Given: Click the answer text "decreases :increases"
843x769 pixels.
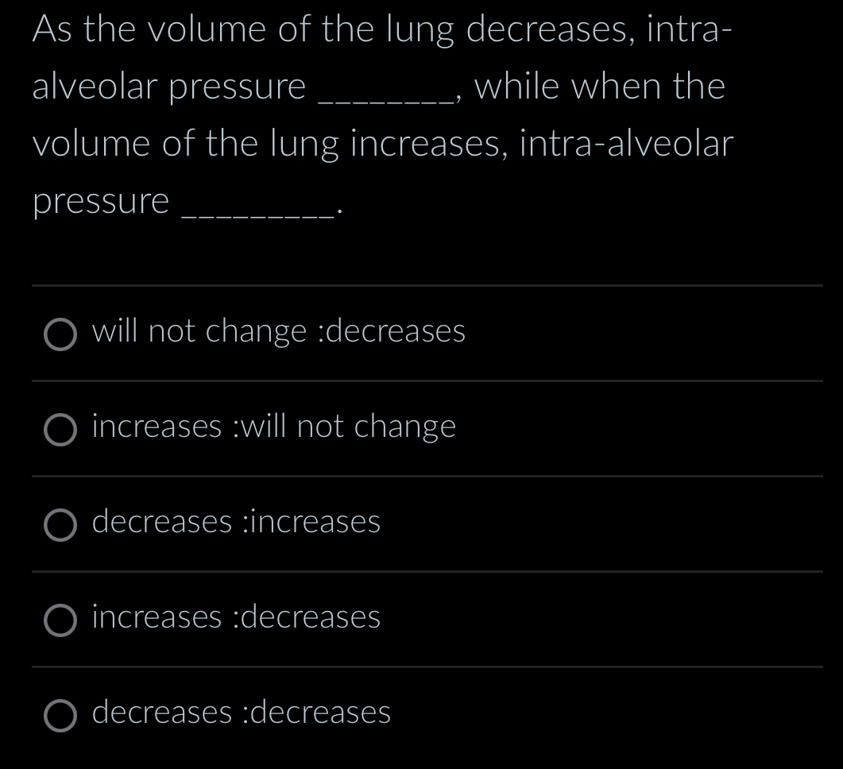Looking at the screenshot, I should 236,523.
